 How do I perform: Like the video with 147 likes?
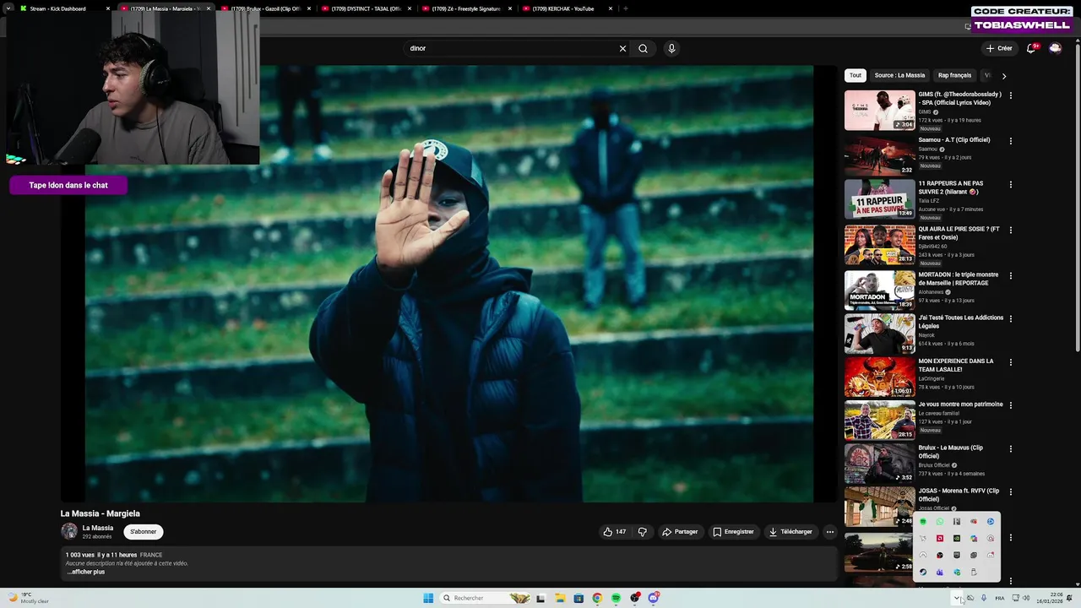(x=614, y=532)
